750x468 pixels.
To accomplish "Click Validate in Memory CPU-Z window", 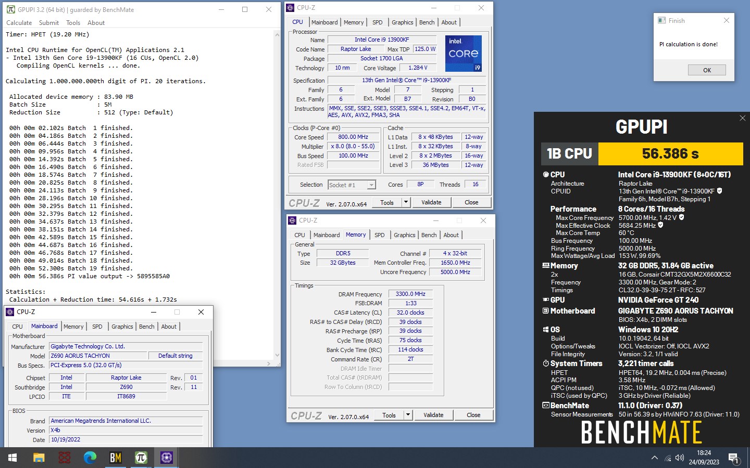I will 433,415.
